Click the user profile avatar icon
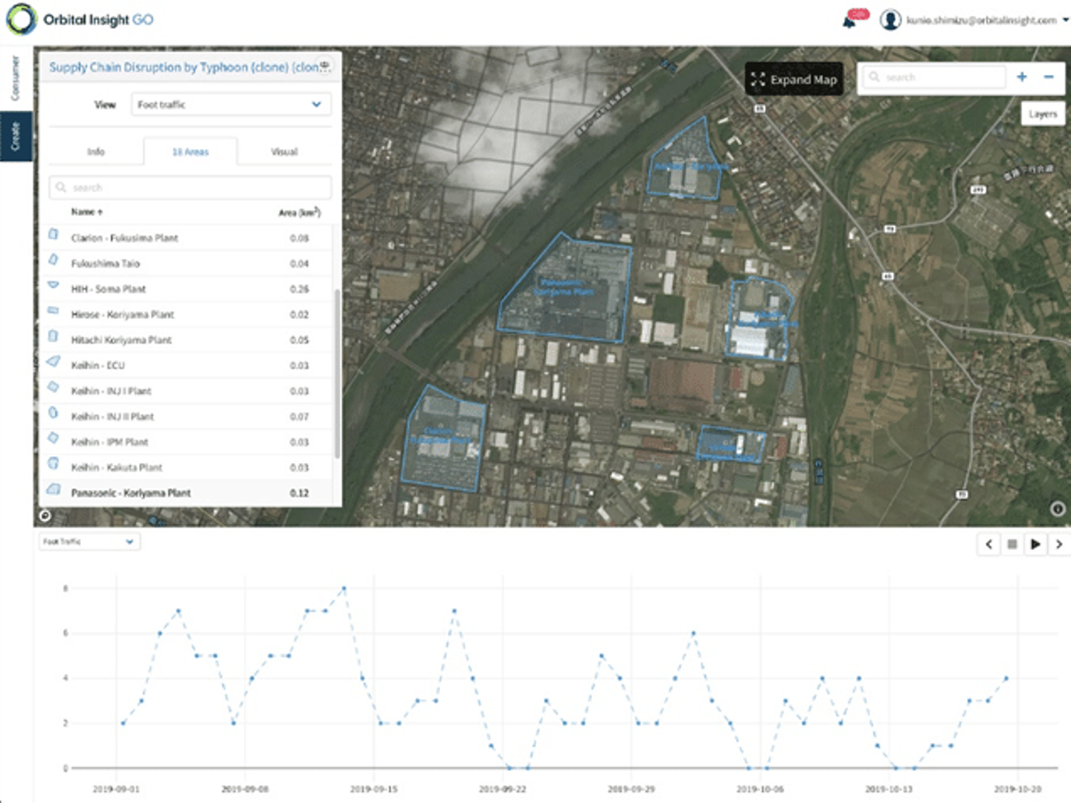Viewport: 1071px width, 803px height. pyautogui.click(x=890, y=20)
